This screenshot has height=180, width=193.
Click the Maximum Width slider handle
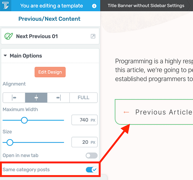click(24, 120)
